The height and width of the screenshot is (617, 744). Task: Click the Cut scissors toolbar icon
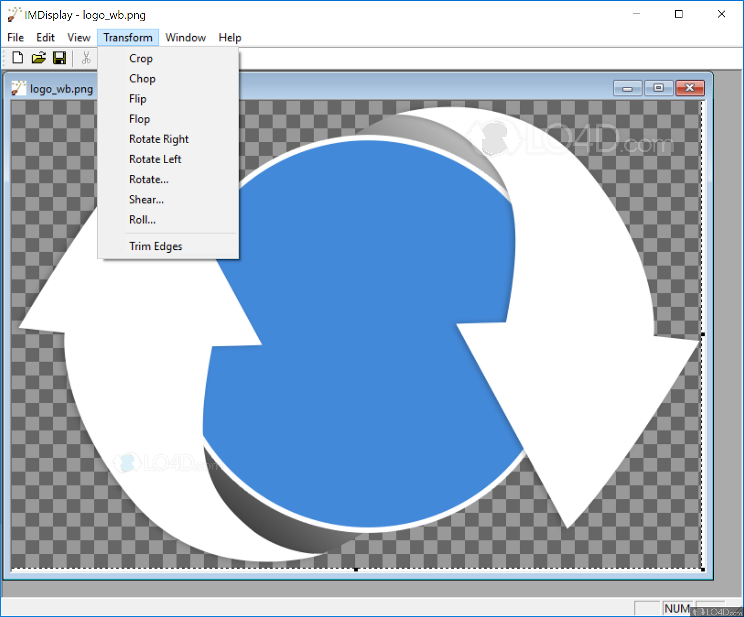[x=86, y=58]
